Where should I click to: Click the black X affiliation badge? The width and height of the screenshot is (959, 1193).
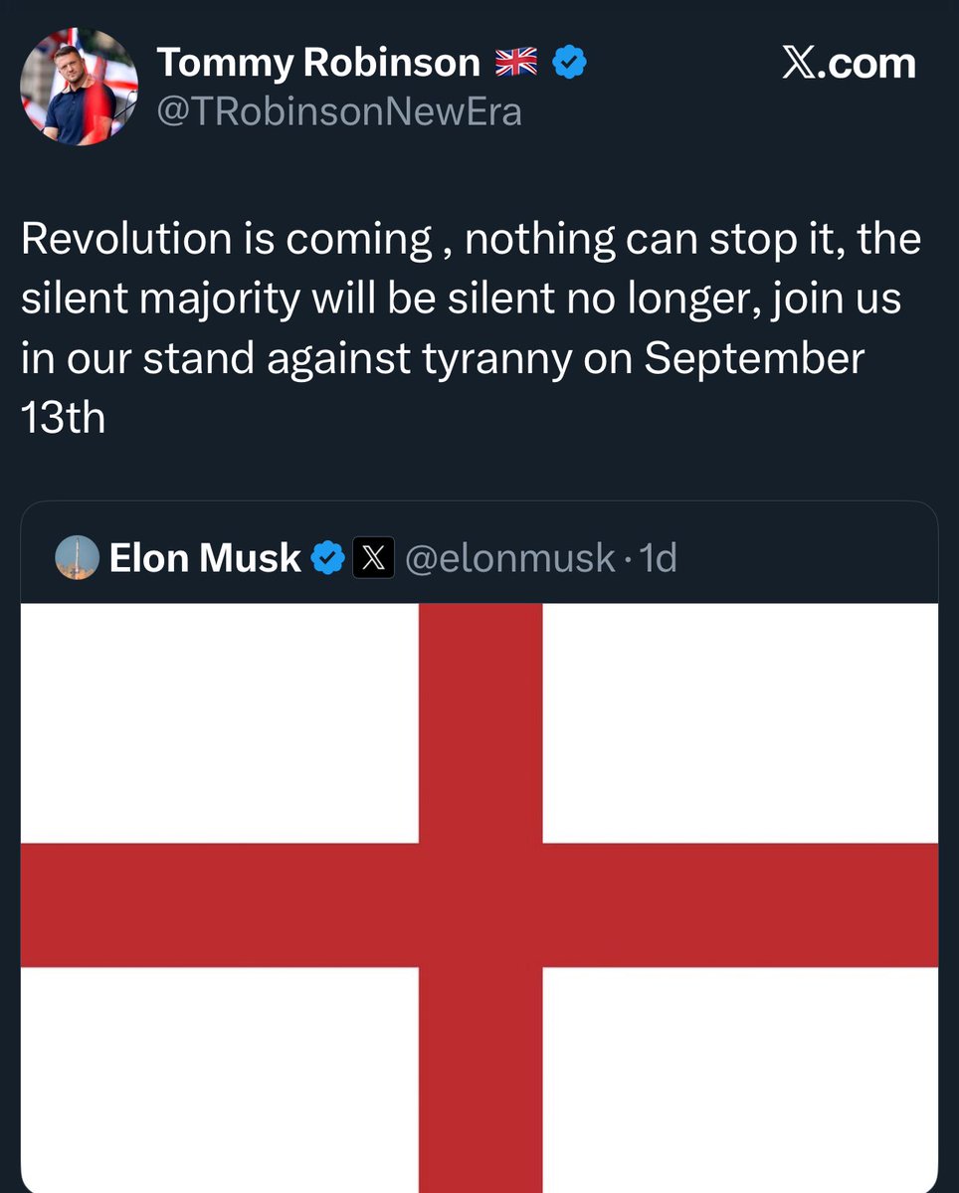click(373, 557)
